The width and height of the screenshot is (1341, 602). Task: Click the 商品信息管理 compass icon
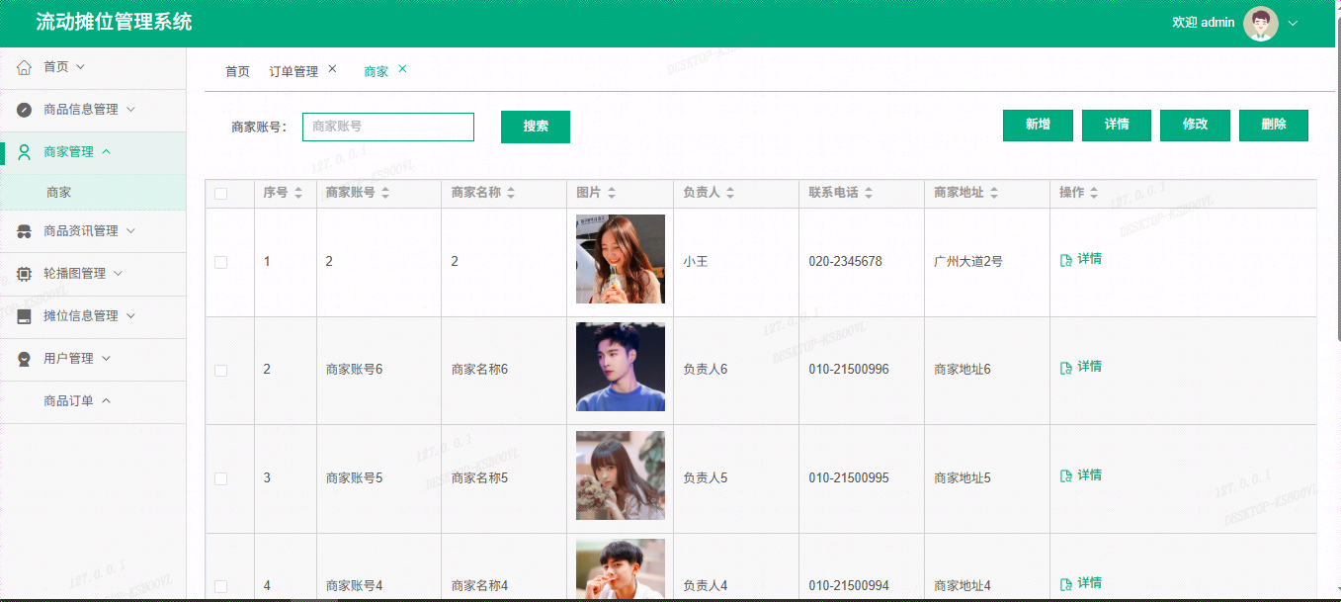click(x=25, y=110)
